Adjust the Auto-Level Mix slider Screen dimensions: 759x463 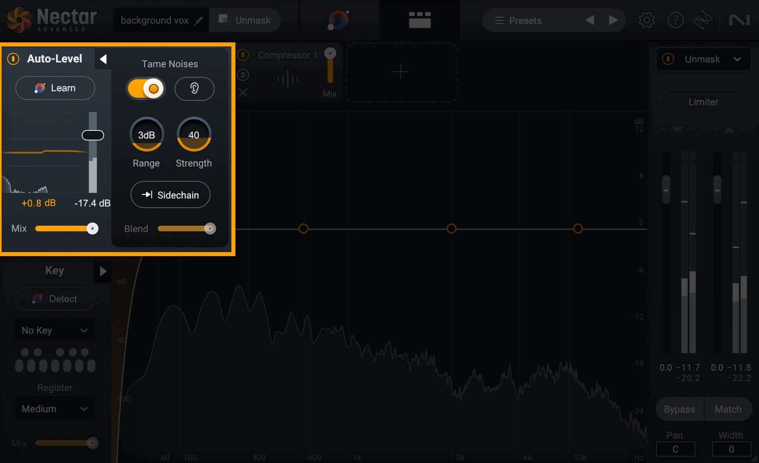point(67,228)
